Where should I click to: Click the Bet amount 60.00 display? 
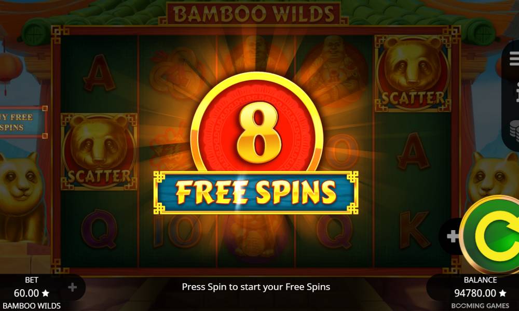[32, 293]
